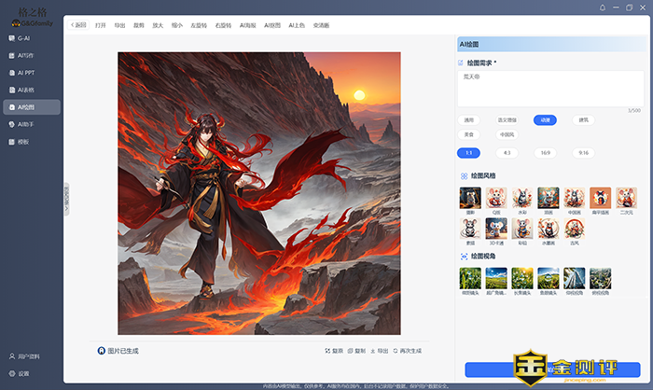This screenshot has height=390, width=653.
Task: Open 用户资料 user profile
Action: point(27,356)
